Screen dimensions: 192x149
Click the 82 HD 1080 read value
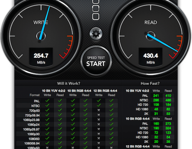point(168,109)
